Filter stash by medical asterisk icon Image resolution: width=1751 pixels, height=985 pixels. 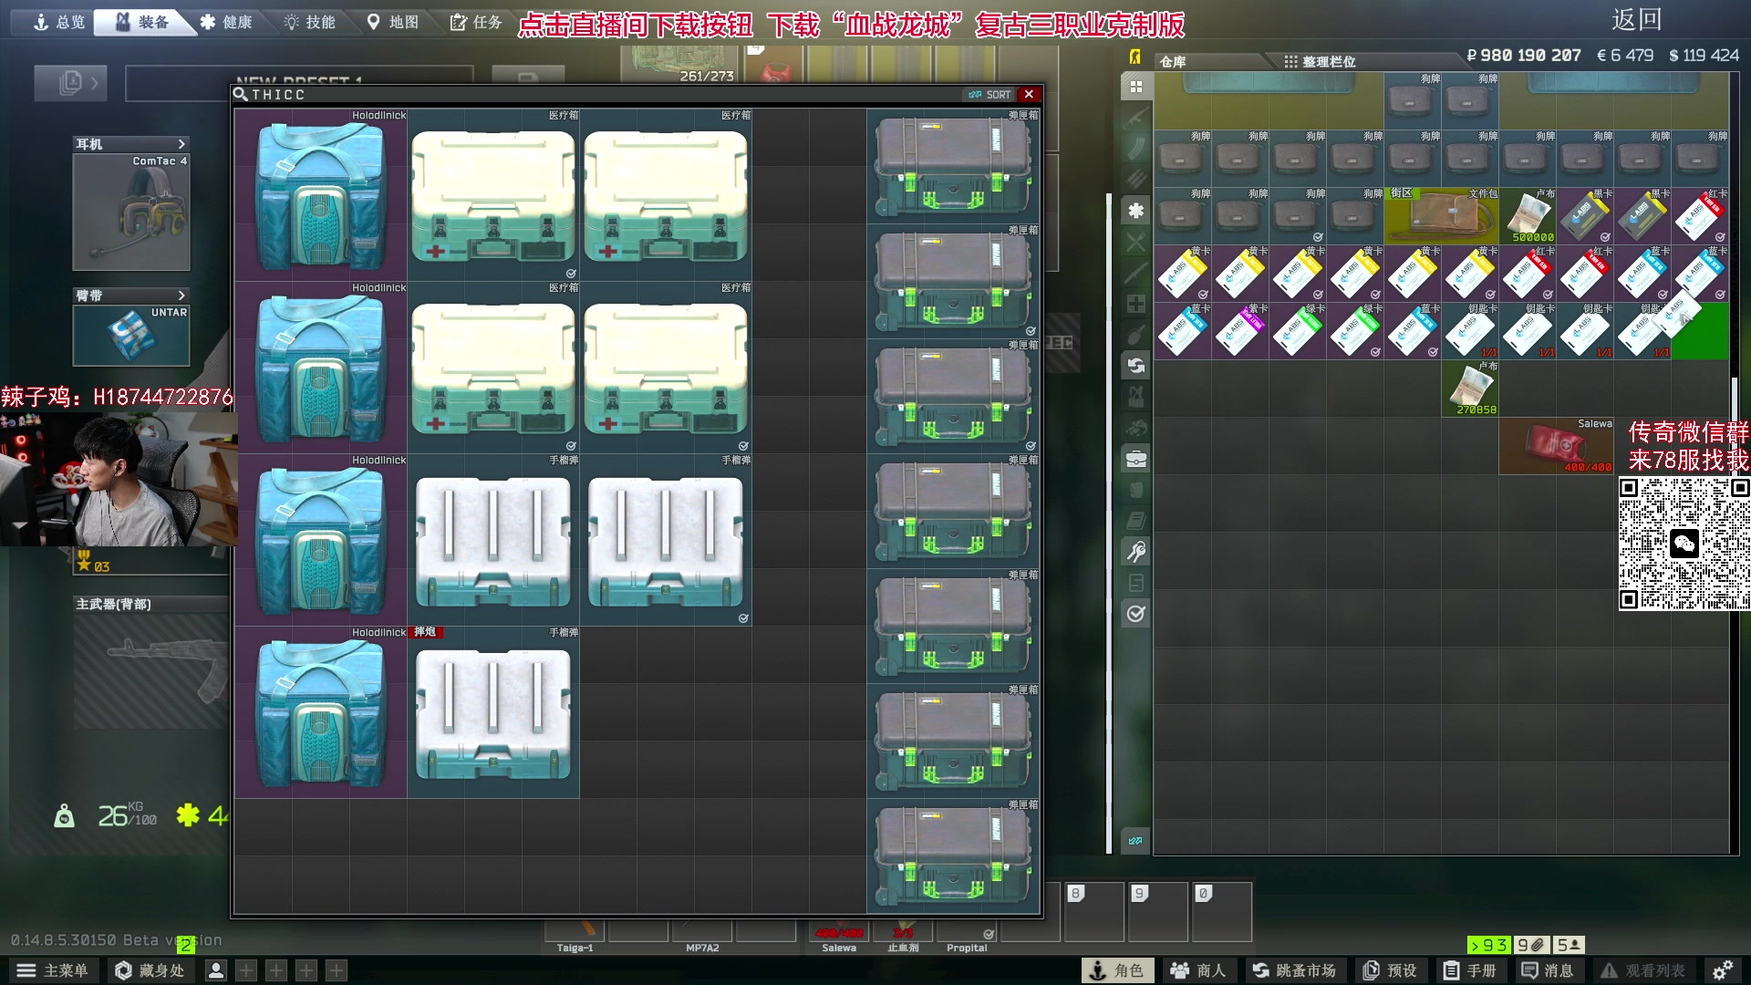[1135, 211]
